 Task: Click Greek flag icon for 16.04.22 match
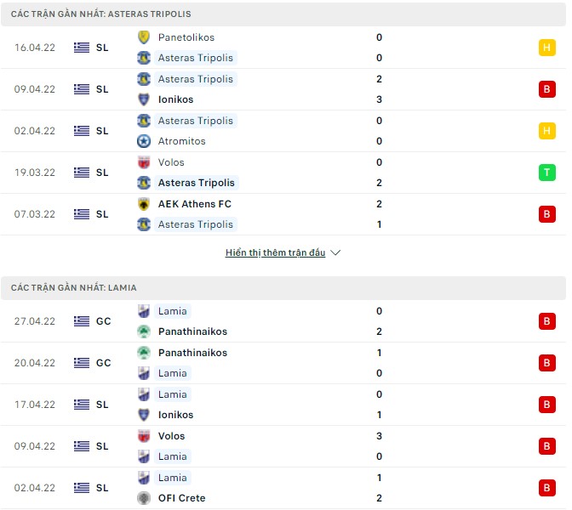coord(82,48)
